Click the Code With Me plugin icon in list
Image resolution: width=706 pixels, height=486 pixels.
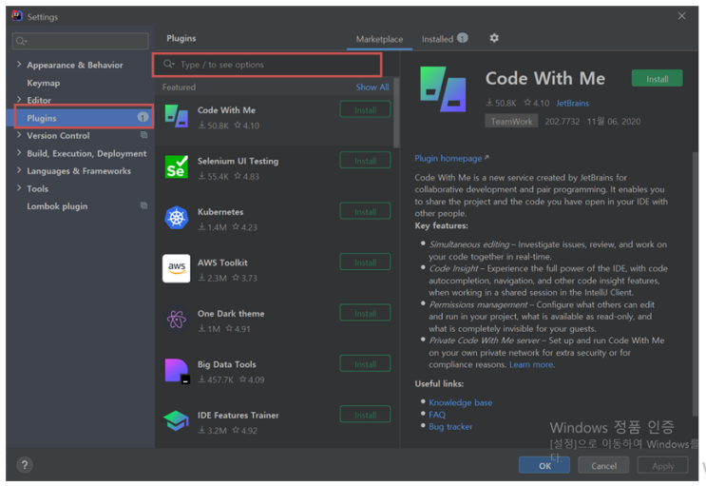point(176,116)
